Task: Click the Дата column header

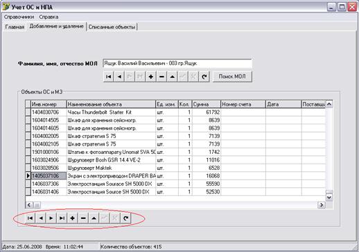Action: pyautogui.click(x=283, y=104)
